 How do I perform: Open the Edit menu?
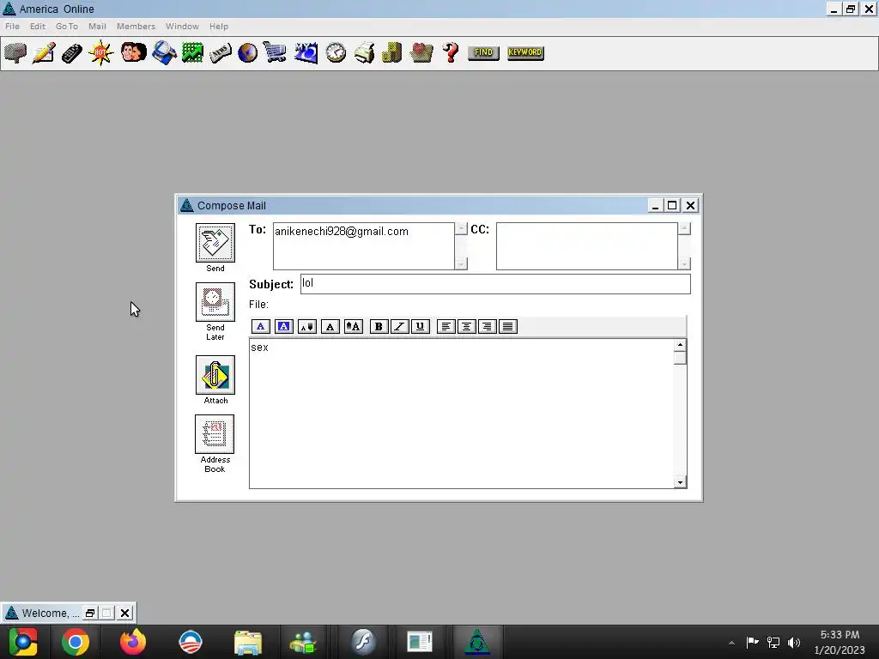38,27
